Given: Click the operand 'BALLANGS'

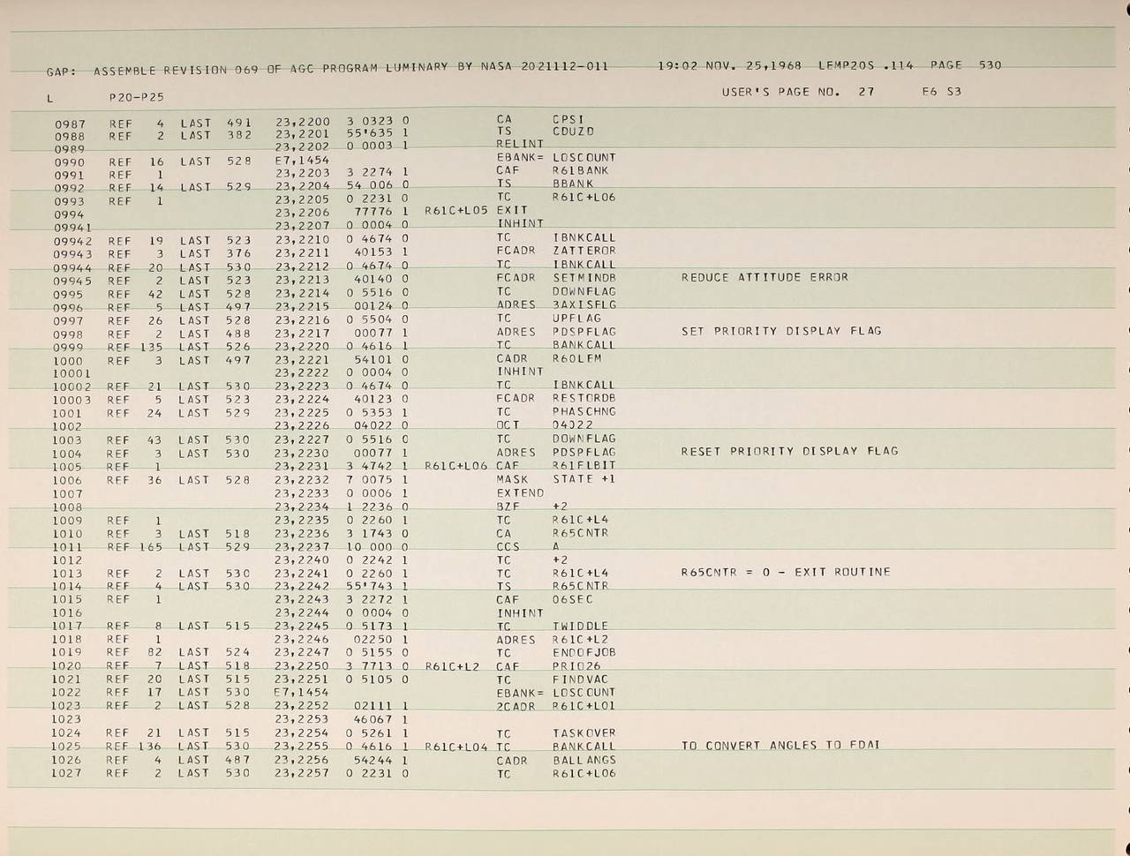Looking at the screenshot, I should [584, 760].
